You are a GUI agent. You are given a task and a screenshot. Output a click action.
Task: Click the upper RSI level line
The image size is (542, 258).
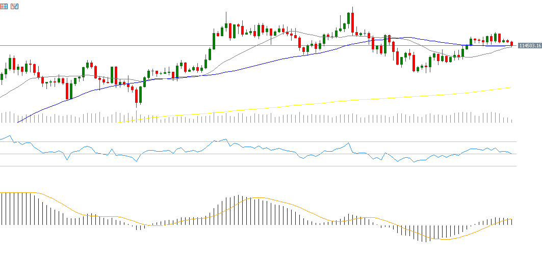[255, 141]
